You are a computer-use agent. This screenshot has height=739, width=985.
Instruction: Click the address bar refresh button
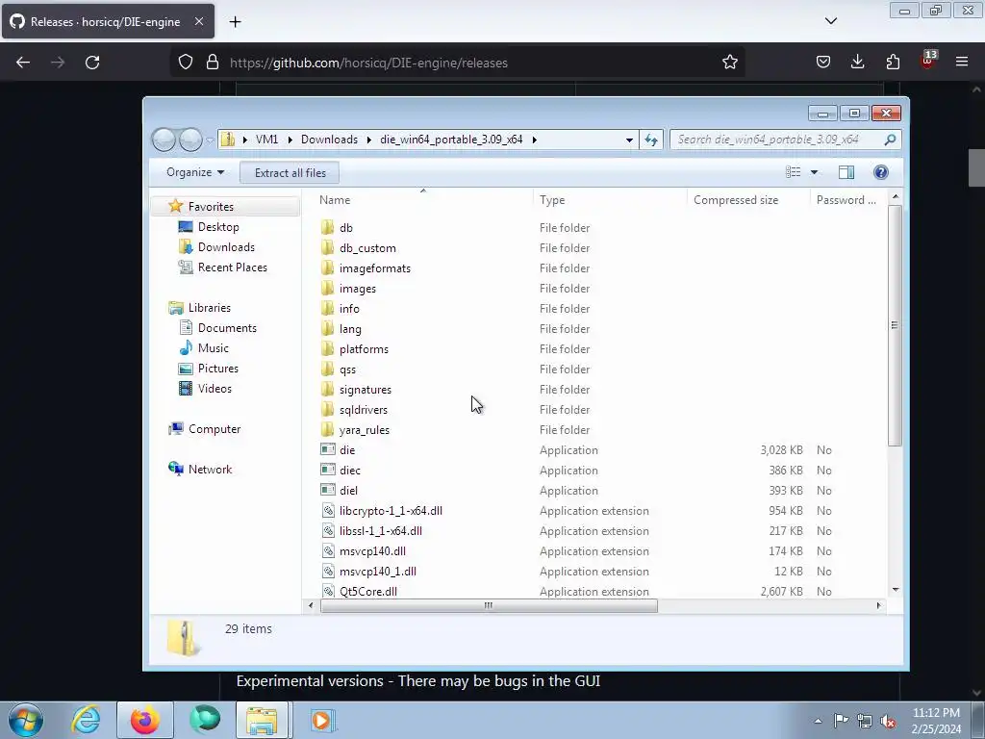651,140
